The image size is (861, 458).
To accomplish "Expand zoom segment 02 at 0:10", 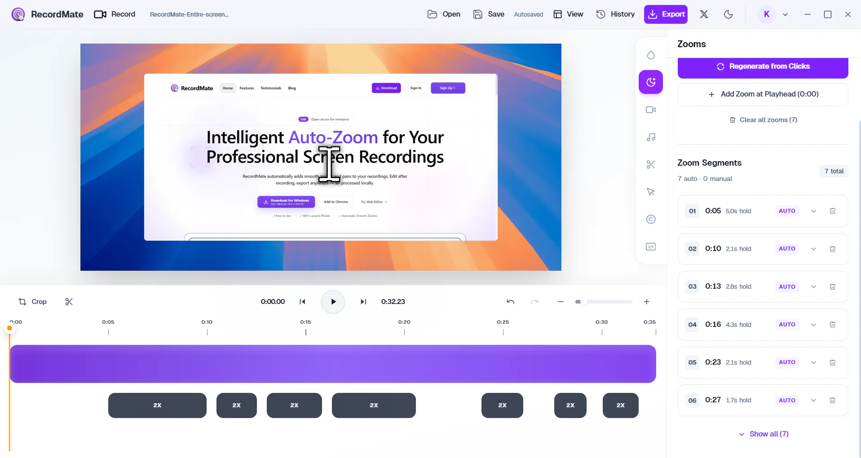I will 813,249.
